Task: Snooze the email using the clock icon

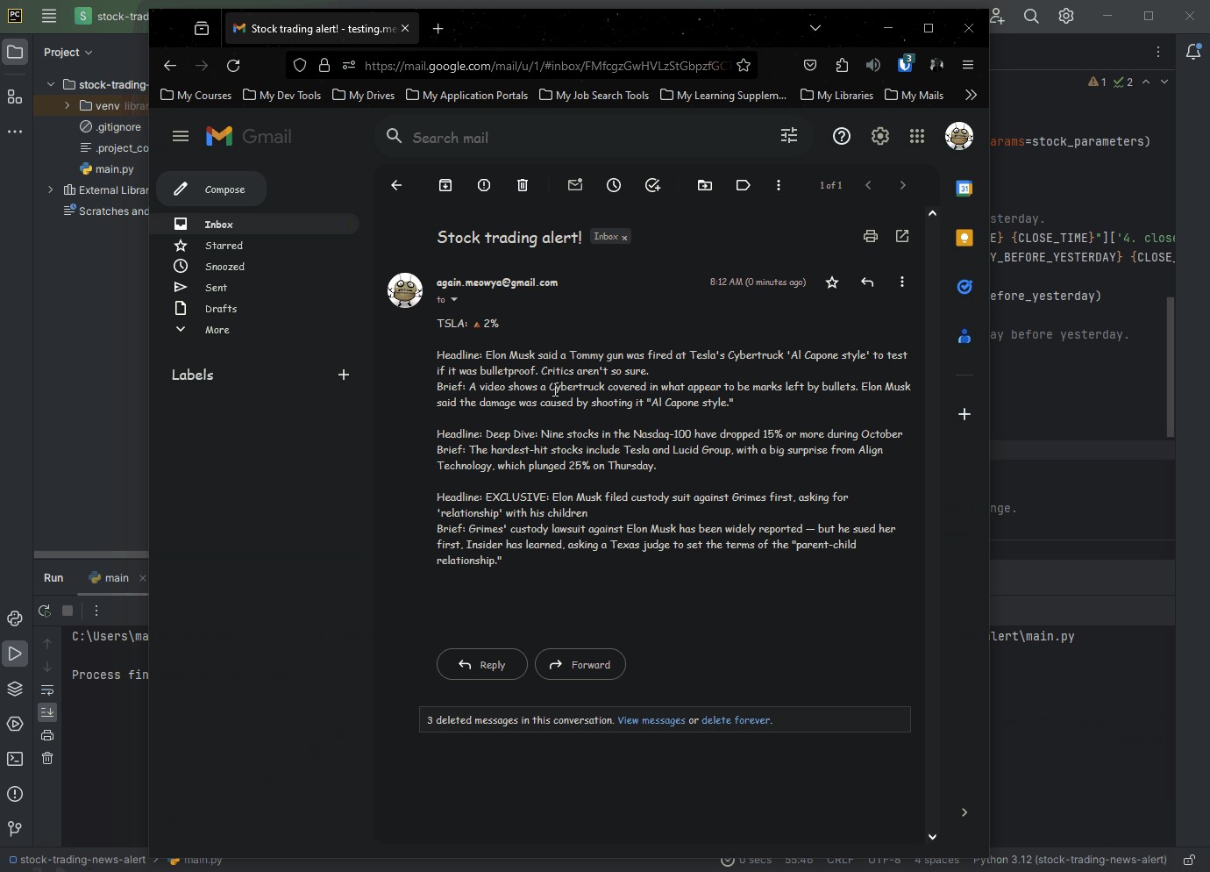Action: [x=614, y=185]
